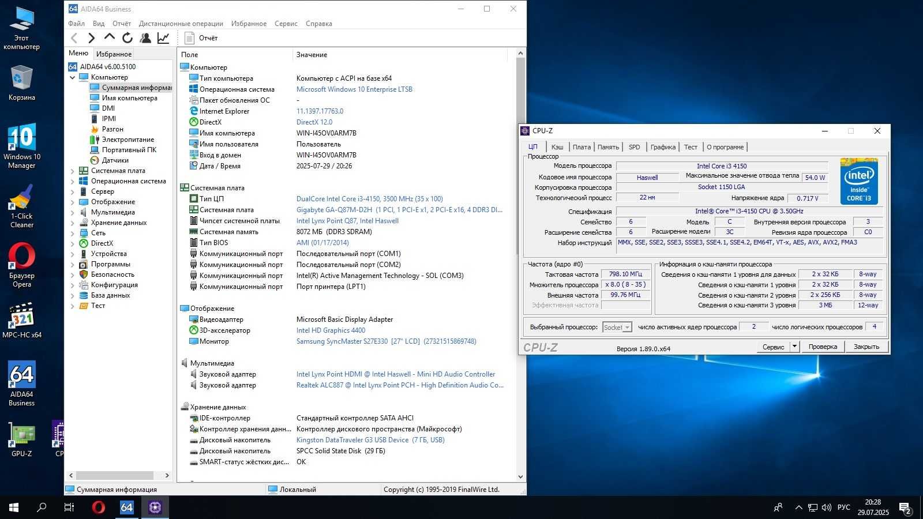
Task: Click the horizontal scrollbar thumb in the AIDA64 tree
Action: (115, 476)
